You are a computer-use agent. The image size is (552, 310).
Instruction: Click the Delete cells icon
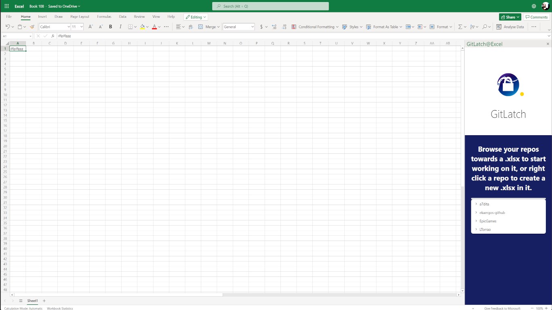(420, 27)
